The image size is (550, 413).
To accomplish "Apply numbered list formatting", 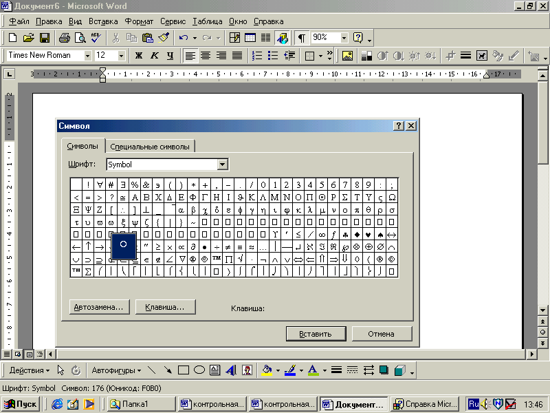I will click(257, 56).
